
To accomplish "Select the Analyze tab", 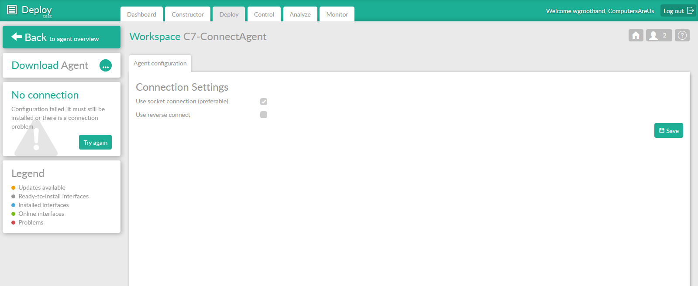I will (300, 14).
